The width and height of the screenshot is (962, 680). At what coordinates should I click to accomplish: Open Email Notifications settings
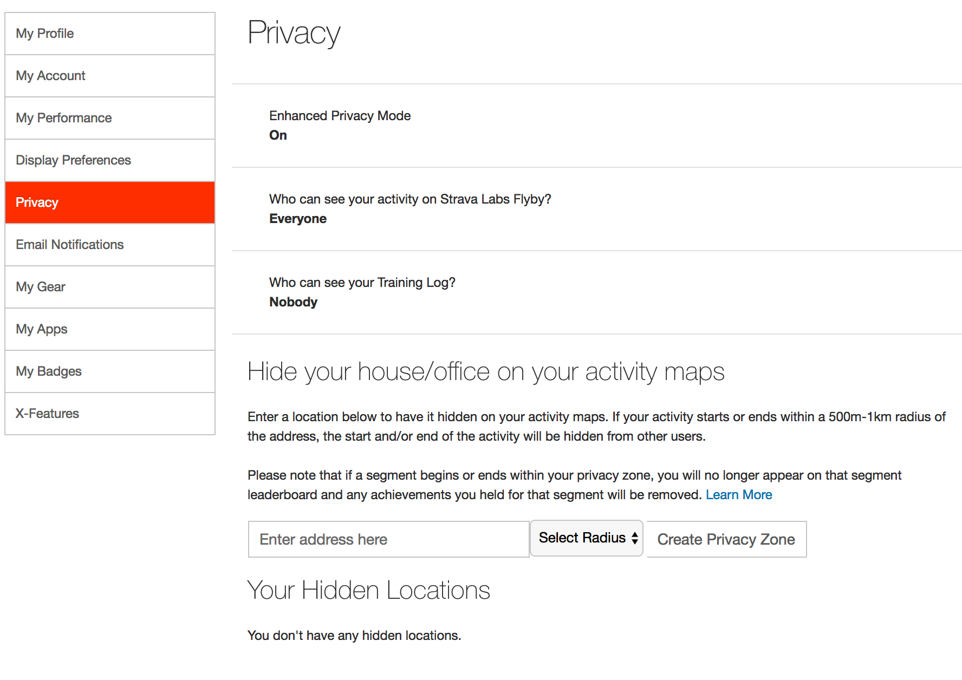click(110, 245)
